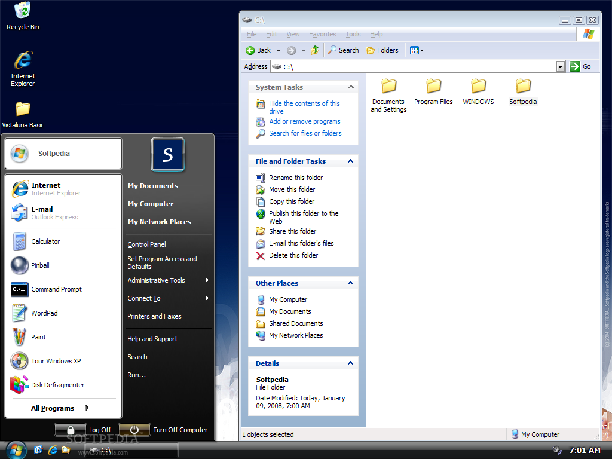
Task: Select the Documents and Settings folder
Action: point(388,96)
